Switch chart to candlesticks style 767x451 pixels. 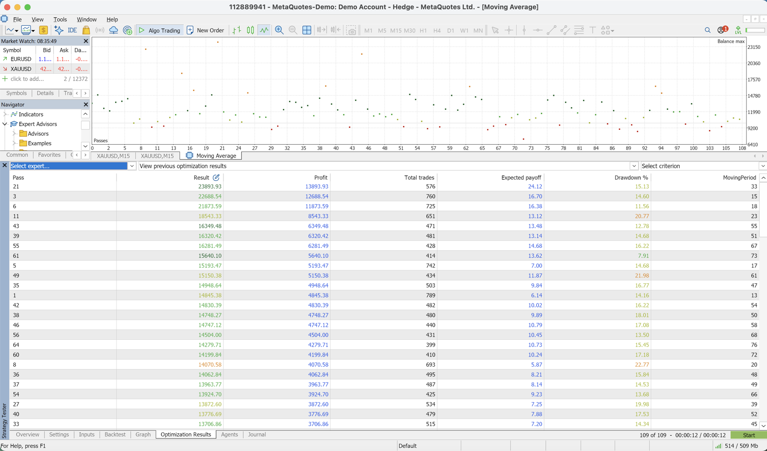click(x=250, y=30)
